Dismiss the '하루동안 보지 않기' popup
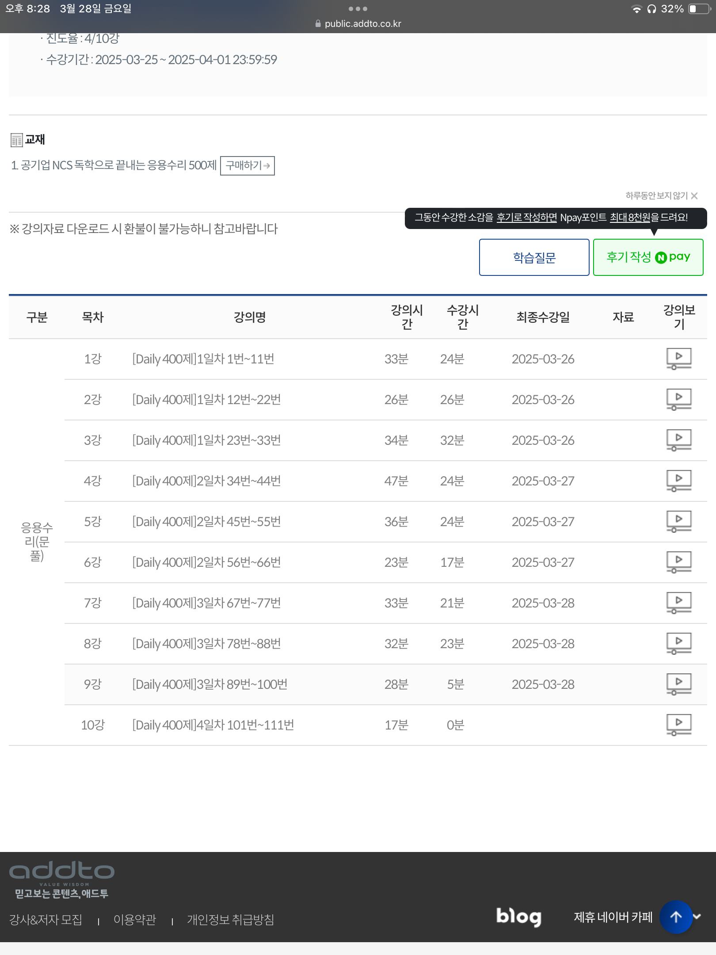Image resolution: width=716 pixels, height=955 pixels. [x=694, y=196]
